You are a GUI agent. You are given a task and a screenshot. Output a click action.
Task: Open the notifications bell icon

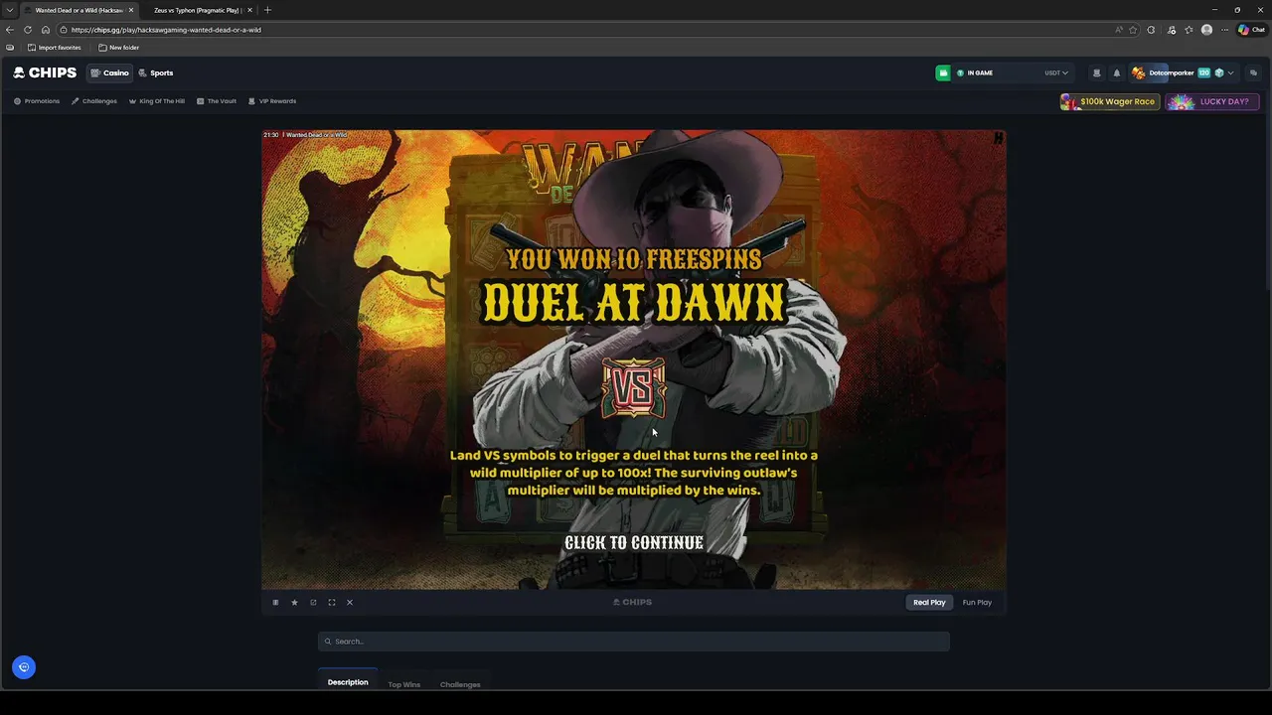point(1116,72)
